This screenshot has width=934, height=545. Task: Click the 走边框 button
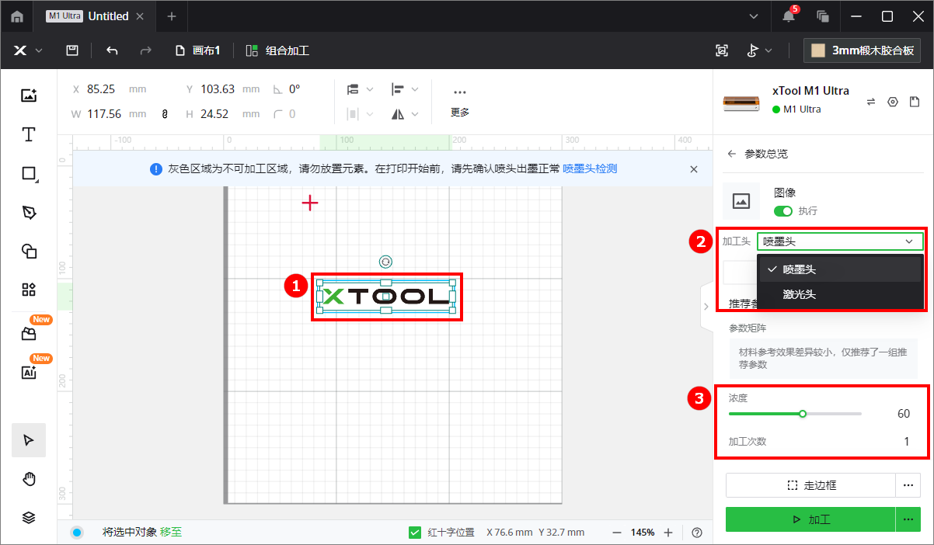point(810,485)
